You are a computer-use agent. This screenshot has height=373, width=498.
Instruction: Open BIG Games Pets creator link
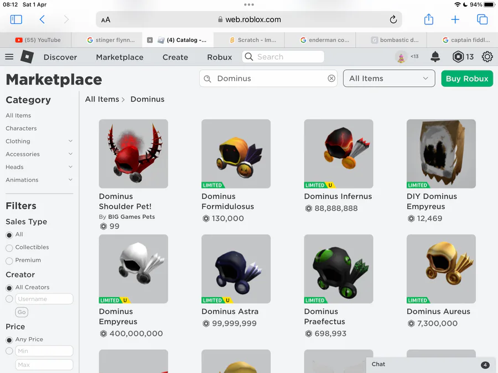coord(132,217)
